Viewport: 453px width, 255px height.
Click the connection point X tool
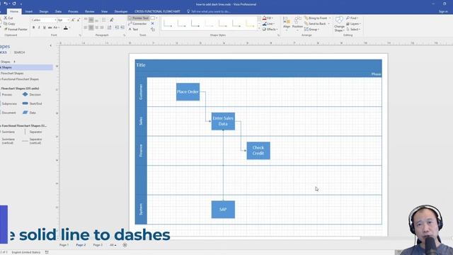153,23
